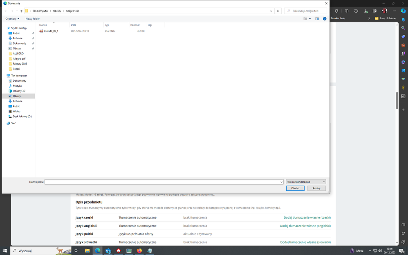Click Dodaj tłumaczenie własne (słowacki) link
408x255 pixels.
coord(305,242)
